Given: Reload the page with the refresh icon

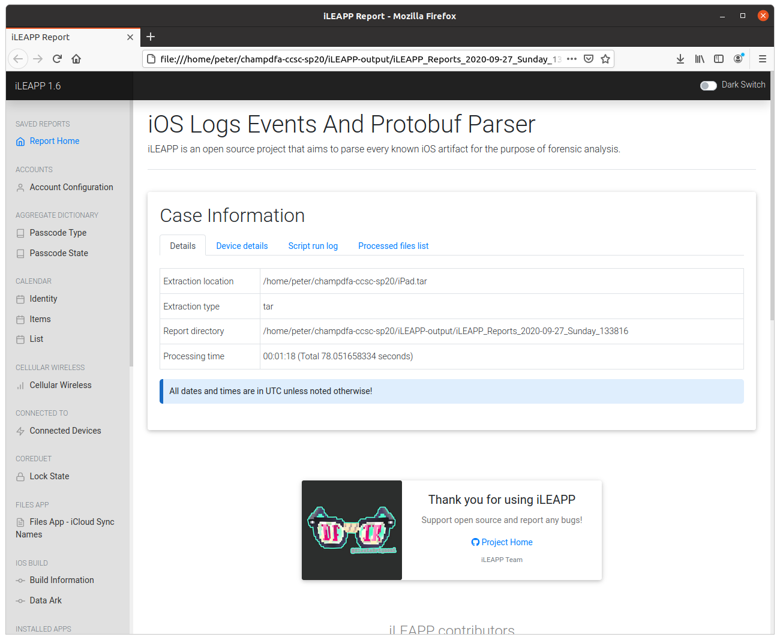Looking at the screenshot, I should [57, 59].
